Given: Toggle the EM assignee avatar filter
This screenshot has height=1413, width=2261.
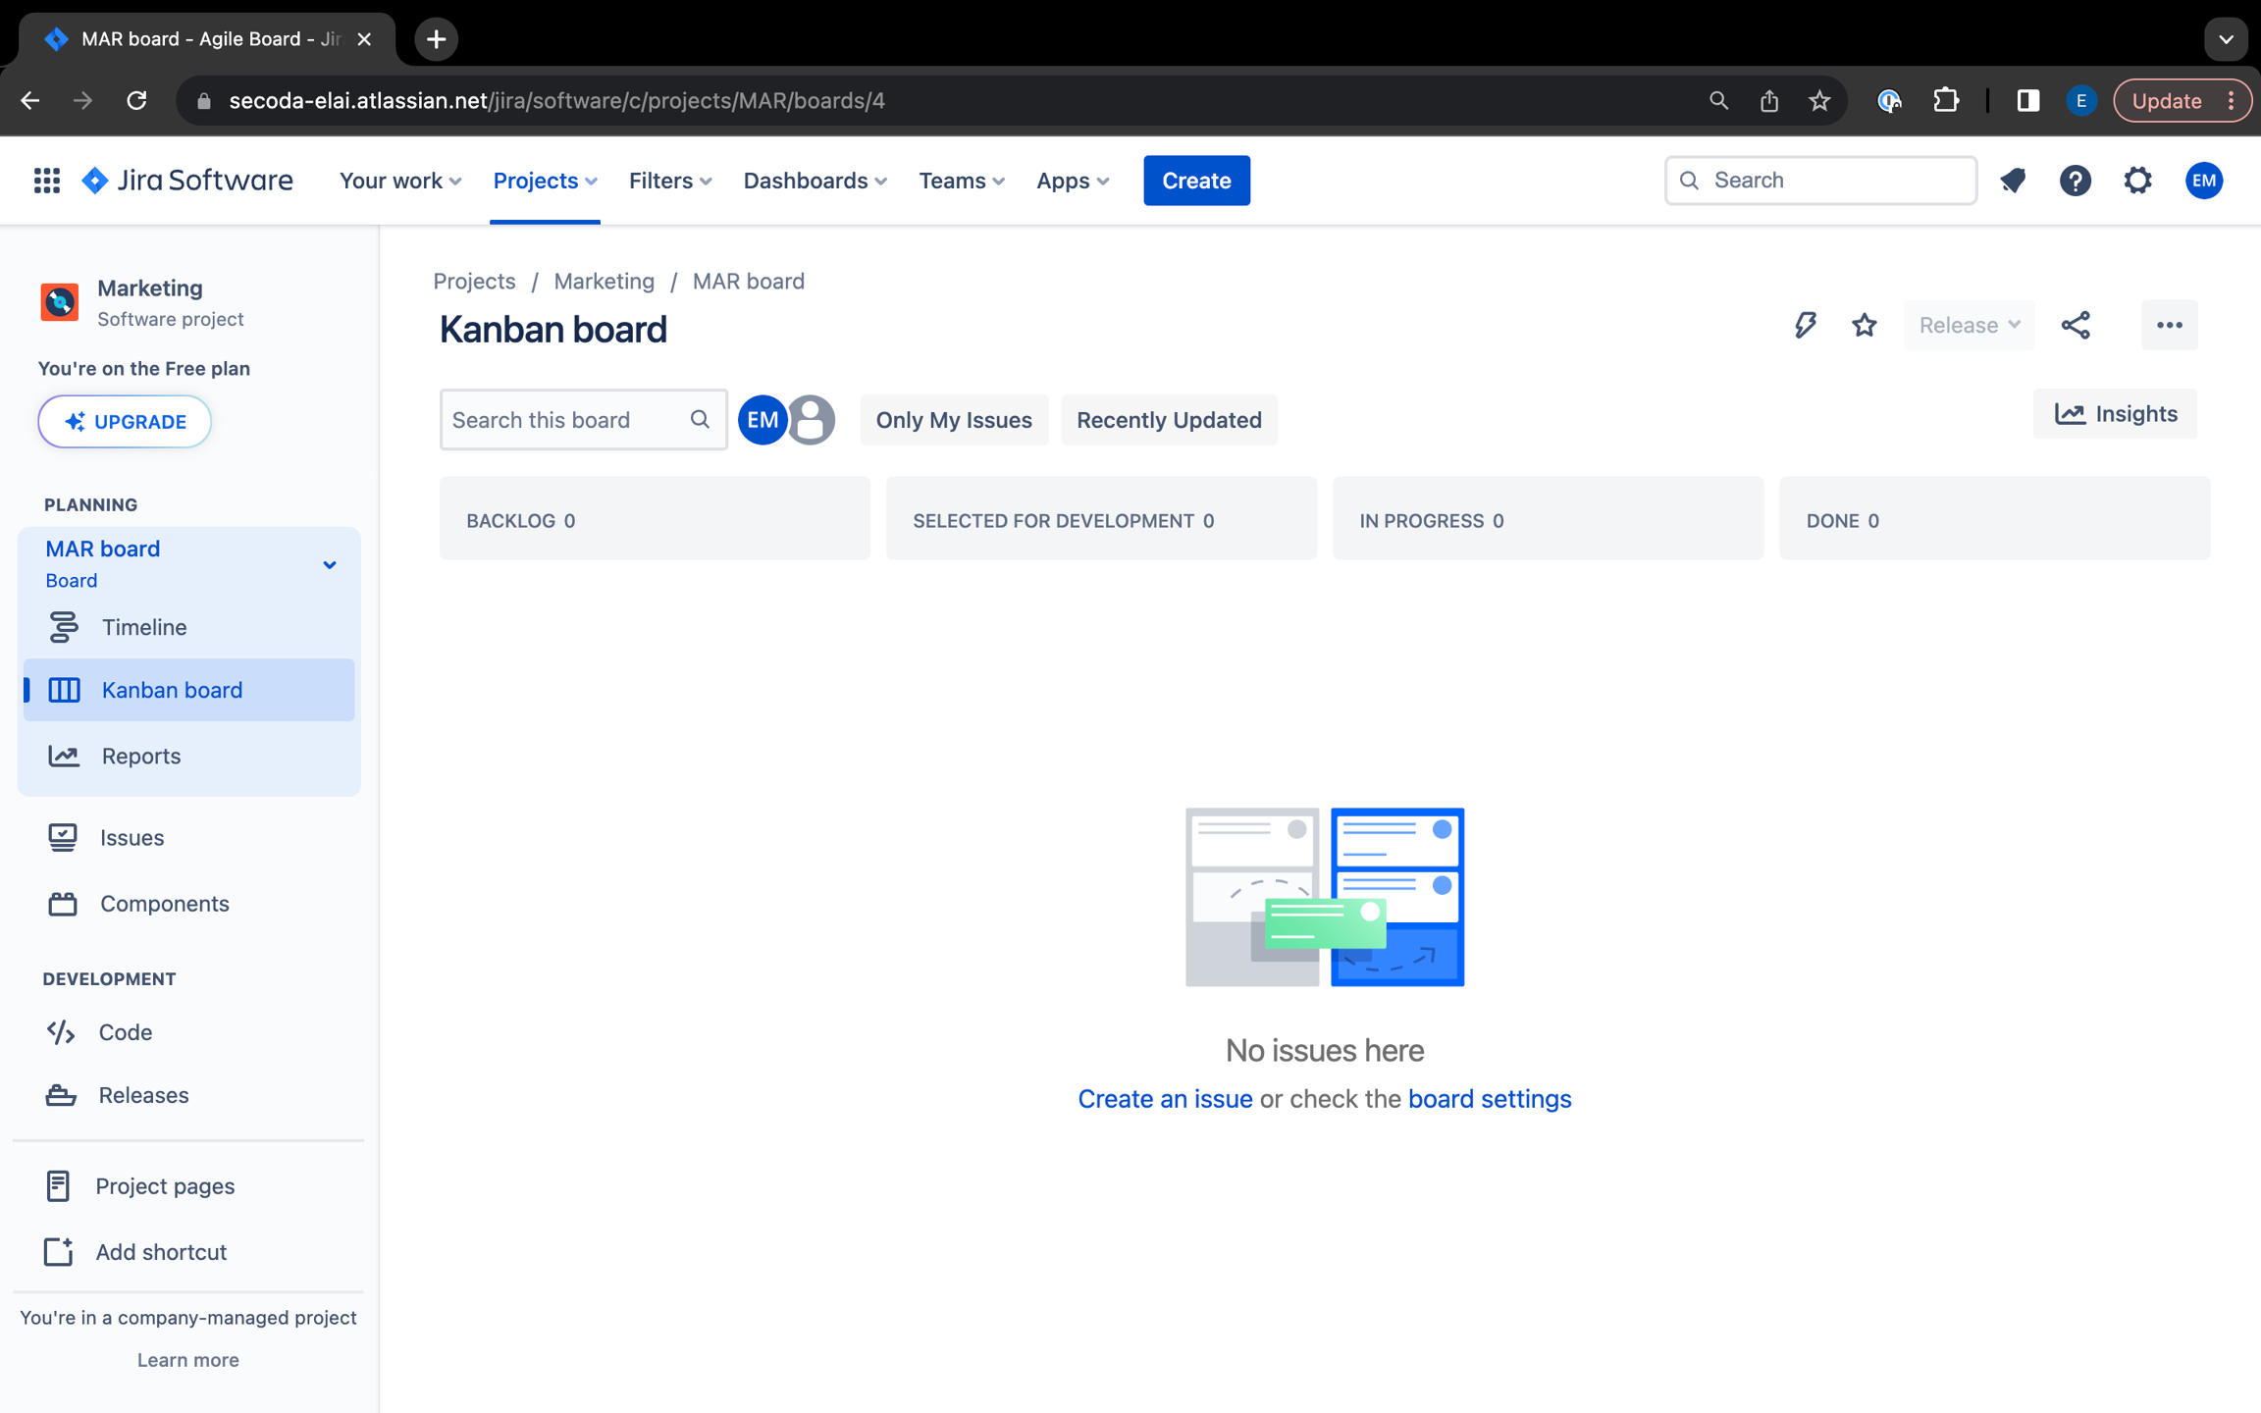Looking at the screenshot, I should click(x=762, y=420).
